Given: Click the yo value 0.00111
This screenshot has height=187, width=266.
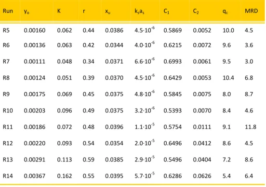Looking at the screenshot, I should 35,61.
